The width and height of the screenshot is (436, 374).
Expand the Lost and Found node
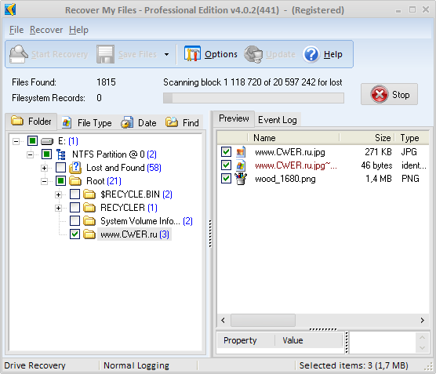tap(44, 168)
